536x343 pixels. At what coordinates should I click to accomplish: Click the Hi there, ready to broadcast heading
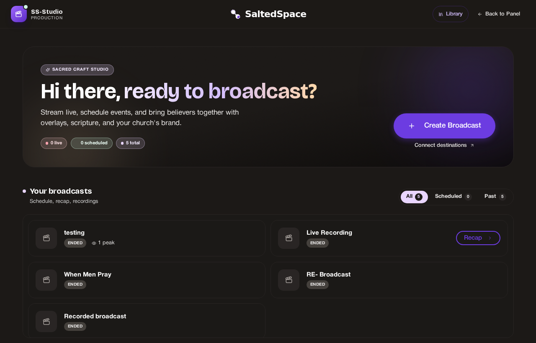click(179, 92)
